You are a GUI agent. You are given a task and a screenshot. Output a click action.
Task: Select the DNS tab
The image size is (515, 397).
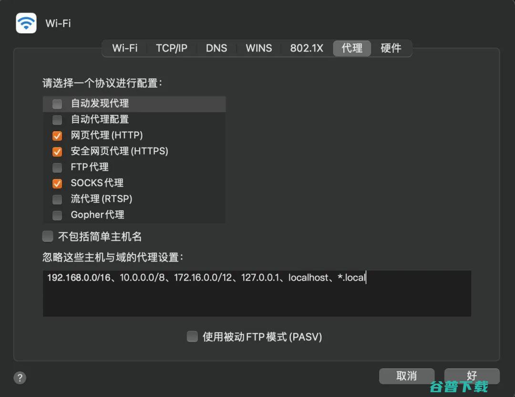[x=216, y=48]
